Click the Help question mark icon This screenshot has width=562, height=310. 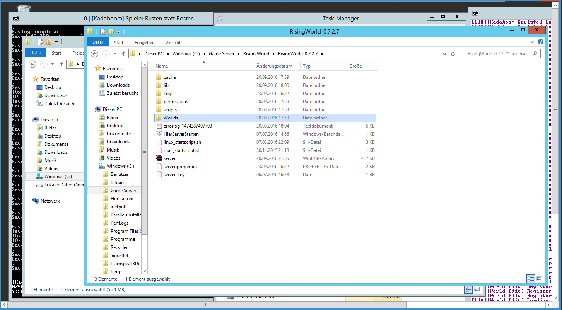pyautogui.click(x=541, y=42)
